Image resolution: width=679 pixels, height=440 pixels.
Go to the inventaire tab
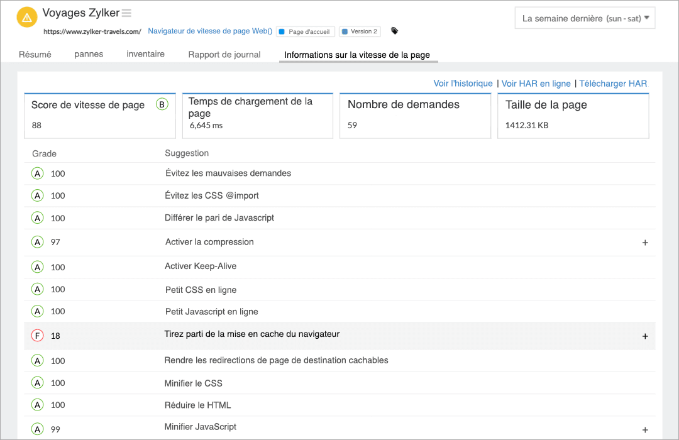pyautogui.click(x=145, y=54)
